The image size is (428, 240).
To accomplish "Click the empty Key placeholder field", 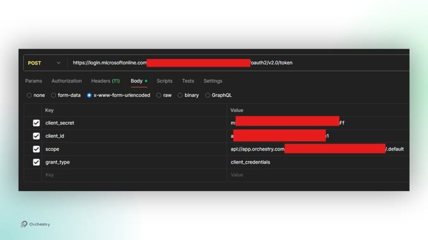I will 134,175.
